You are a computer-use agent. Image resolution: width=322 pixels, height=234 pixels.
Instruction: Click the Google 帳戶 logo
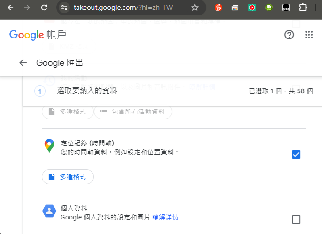coord(38,35)
